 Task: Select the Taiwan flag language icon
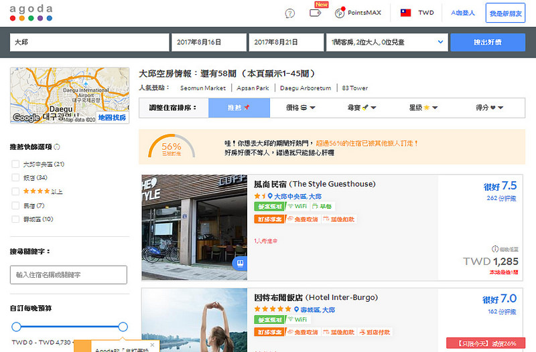pos(406,13)
